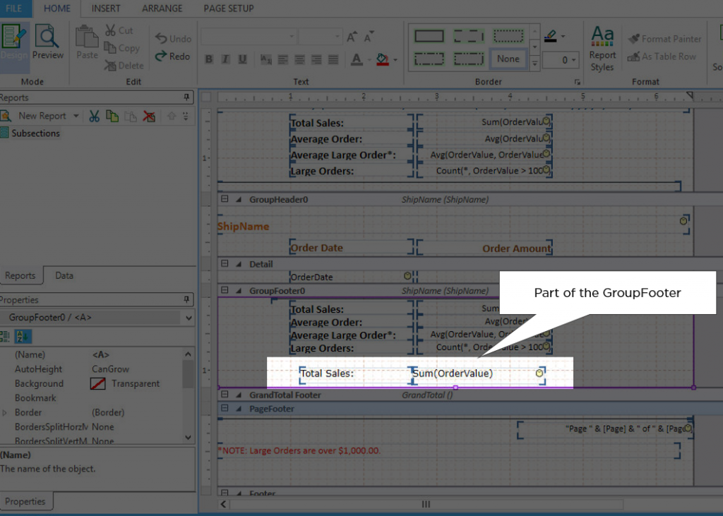Image resolution: width=723 pixels, height=516 pixels.
Task: Pin the Reports panel
Action: [x=186, y=97]
